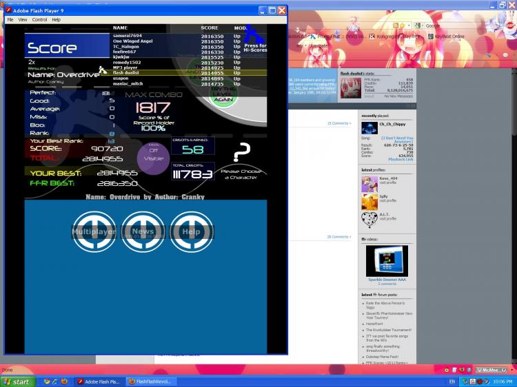
Task: Click the Press for Hi-Scores character icon
Action: (254, 39)
